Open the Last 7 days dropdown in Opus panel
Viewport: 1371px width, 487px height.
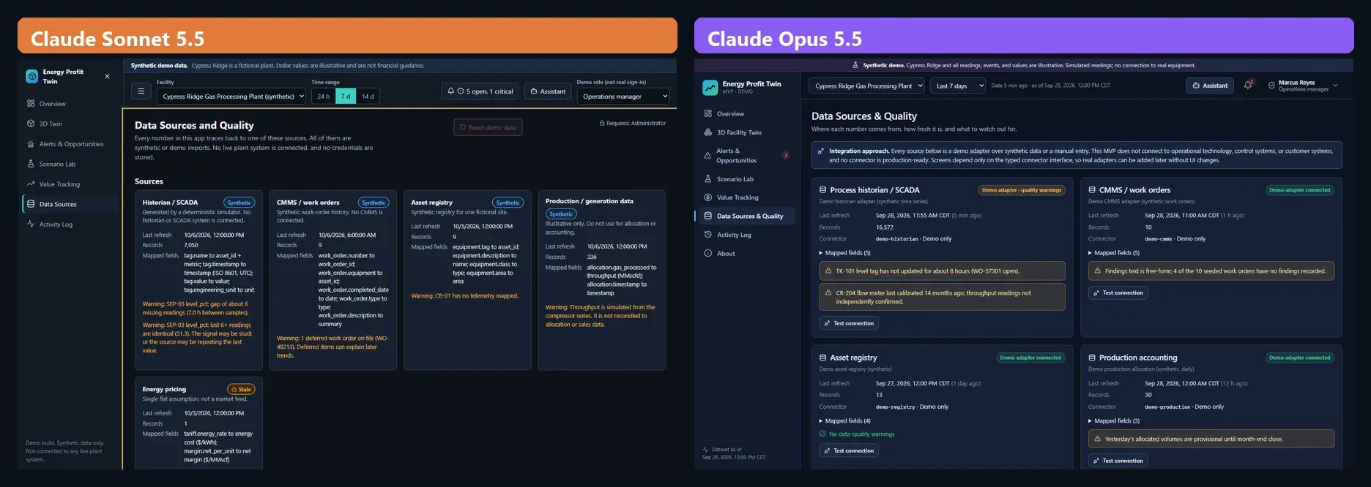coord(958,86)
